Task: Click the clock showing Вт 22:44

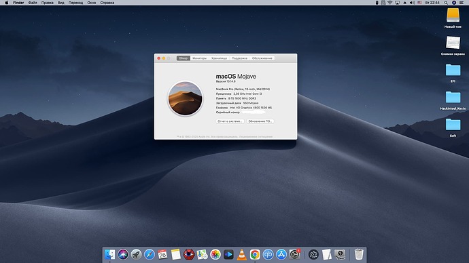Action: pyautogui.click(x=432, y=3)
